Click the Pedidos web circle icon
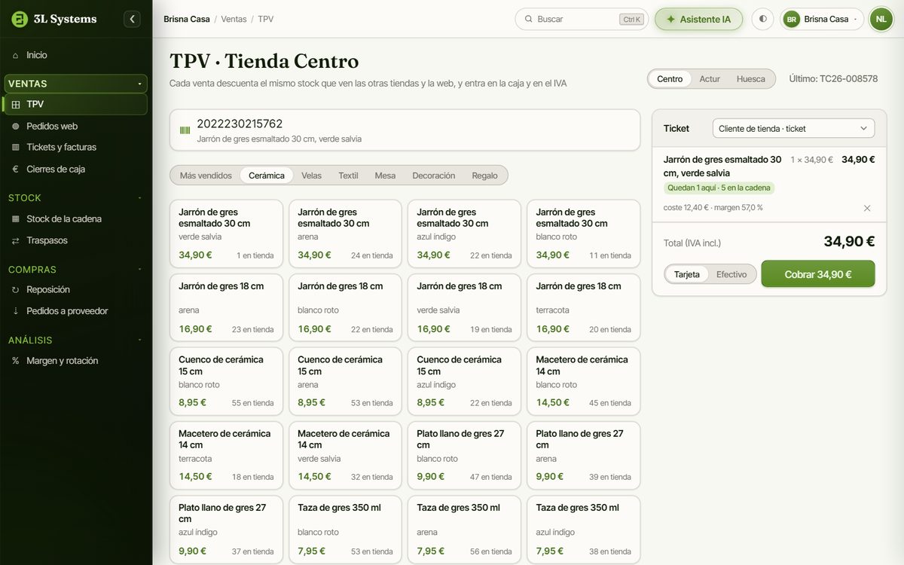 [15, 127]
